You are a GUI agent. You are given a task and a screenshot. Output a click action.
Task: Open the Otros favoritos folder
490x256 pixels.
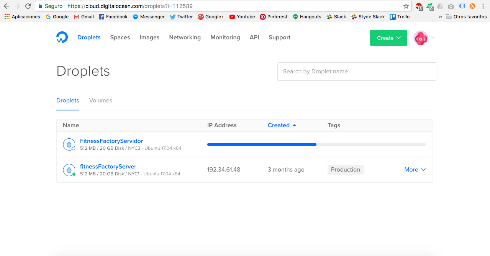[466, 17]
